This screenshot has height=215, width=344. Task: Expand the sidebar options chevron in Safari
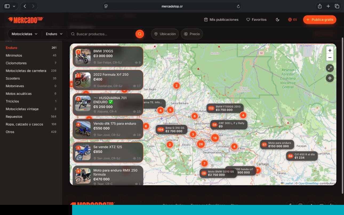tap(14, 6)
